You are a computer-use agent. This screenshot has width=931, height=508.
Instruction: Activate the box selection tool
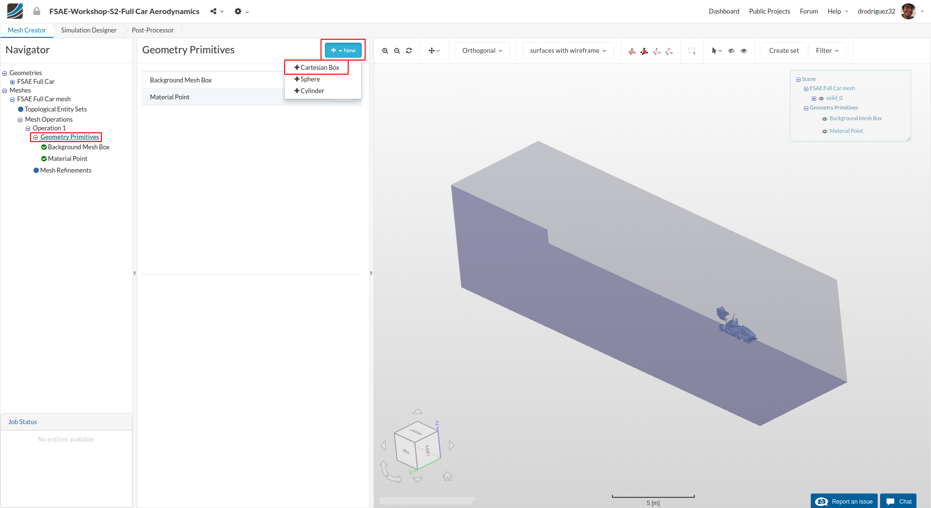tap(692, 51)
